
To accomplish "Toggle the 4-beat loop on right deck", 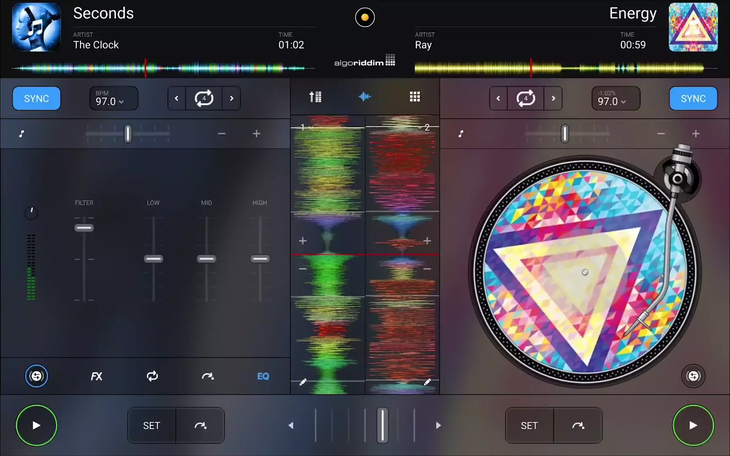I will (x=526, y=98).
